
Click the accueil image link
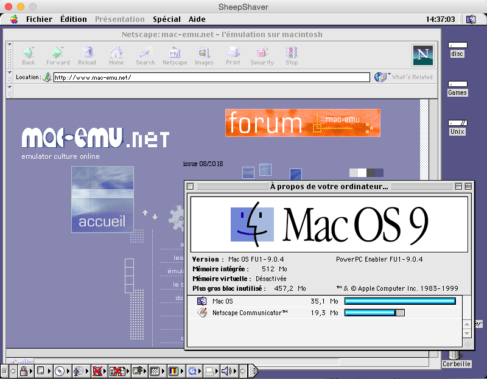102,200
